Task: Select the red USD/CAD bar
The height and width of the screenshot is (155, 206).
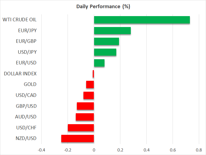Action: click(x=89, y=95)
